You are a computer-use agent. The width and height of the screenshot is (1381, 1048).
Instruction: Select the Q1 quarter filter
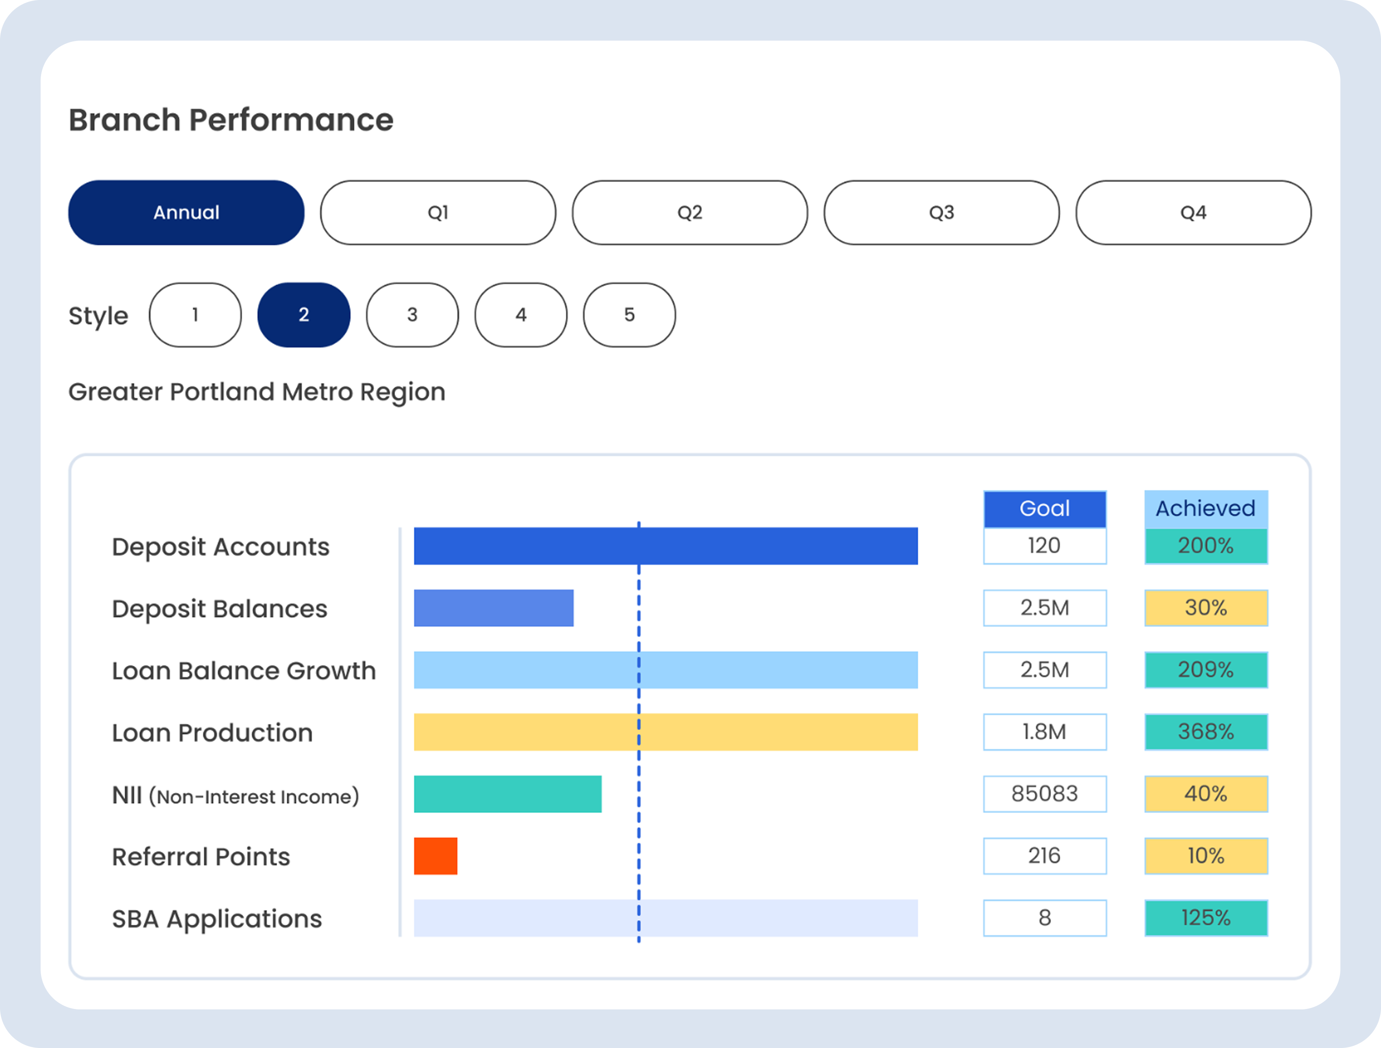(437, 212)
